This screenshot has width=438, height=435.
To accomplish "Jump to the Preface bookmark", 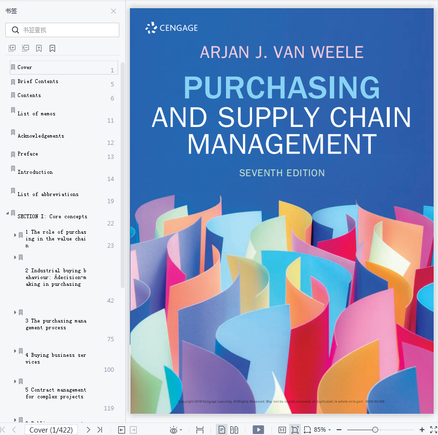I will (28, 154).
